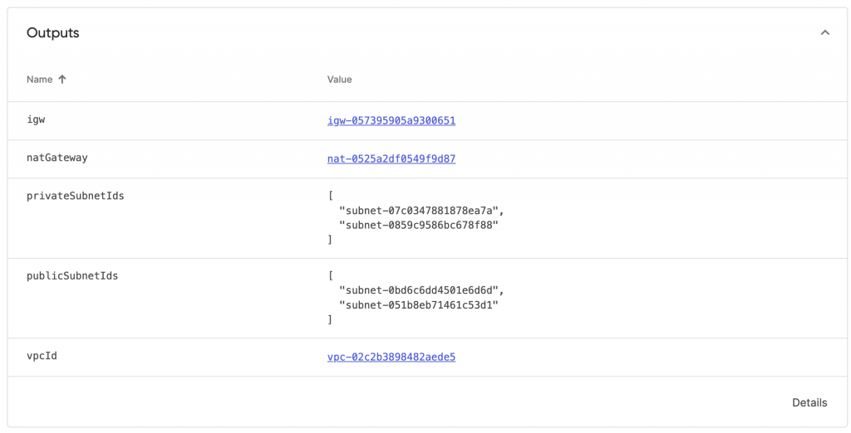The image size is (851, 433).
Task: Click the subnet-07c0347881878ea7a value text
Action: click(421, 211)
